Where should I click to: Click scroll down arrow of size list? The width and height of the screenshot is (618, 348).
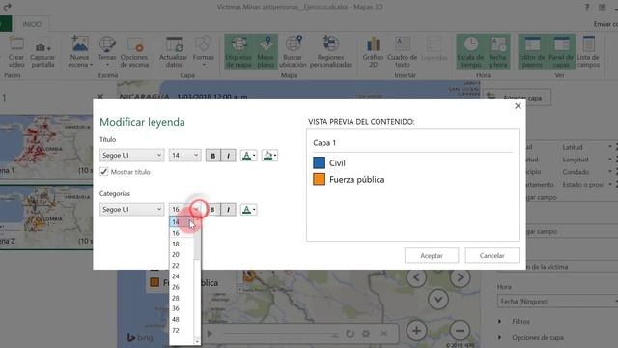pyautogui.click(x=197, y=341)
